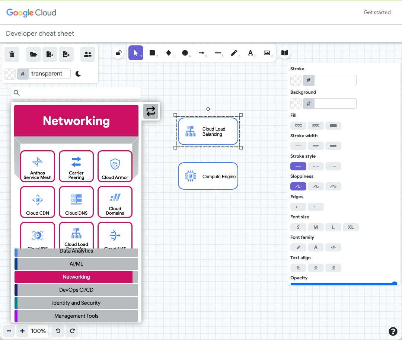The height and width of the screenshot is (340, 402).
Task: Choose the selection arrow tool
Action: [135, 53]
